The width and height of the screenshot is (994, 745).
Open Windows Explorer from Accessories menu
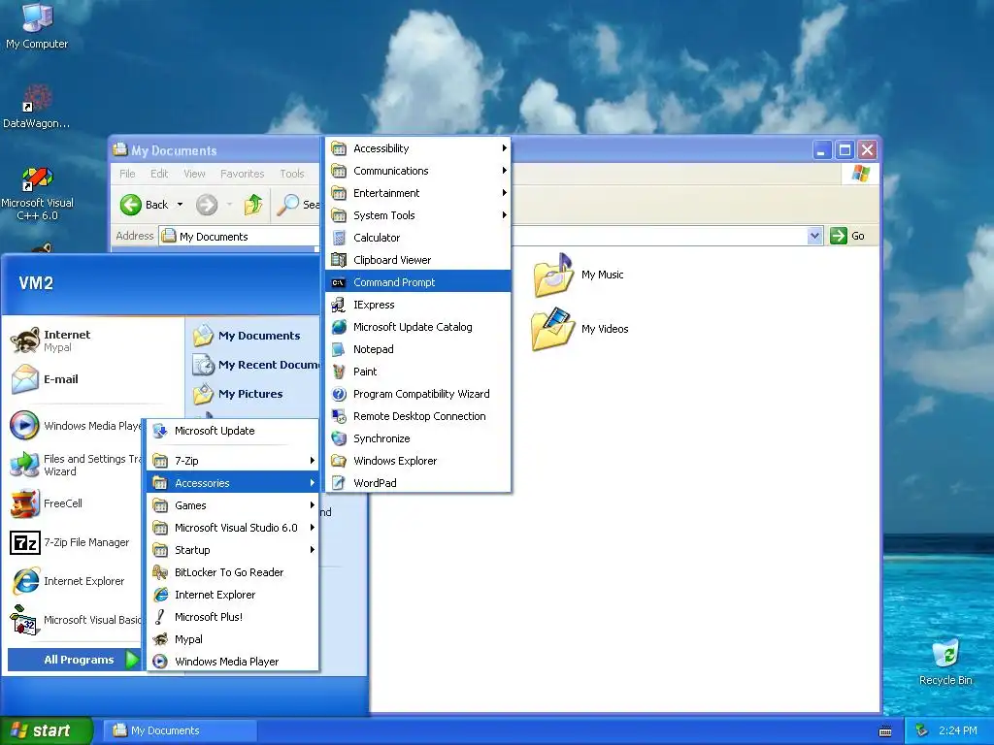417,461
